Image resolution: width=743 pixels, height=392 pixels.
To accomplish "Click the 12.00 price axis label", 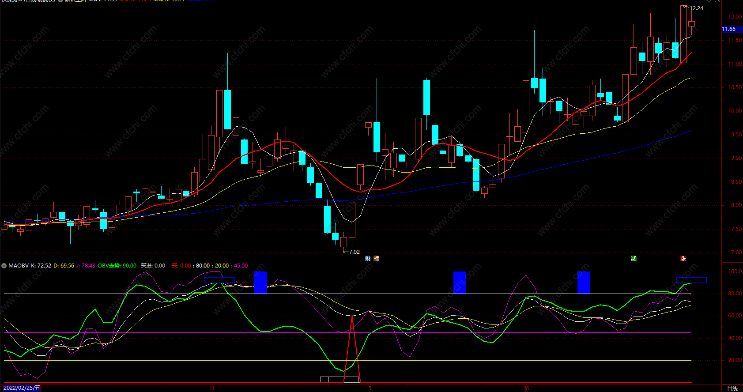I will [735, 17].
